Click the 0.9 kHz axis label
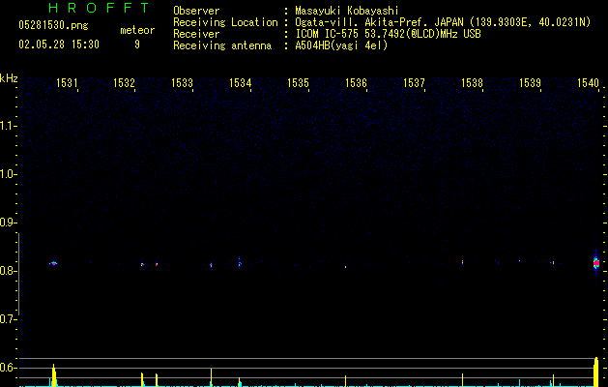Screen dimensions: 608x387 click(9, 223)
